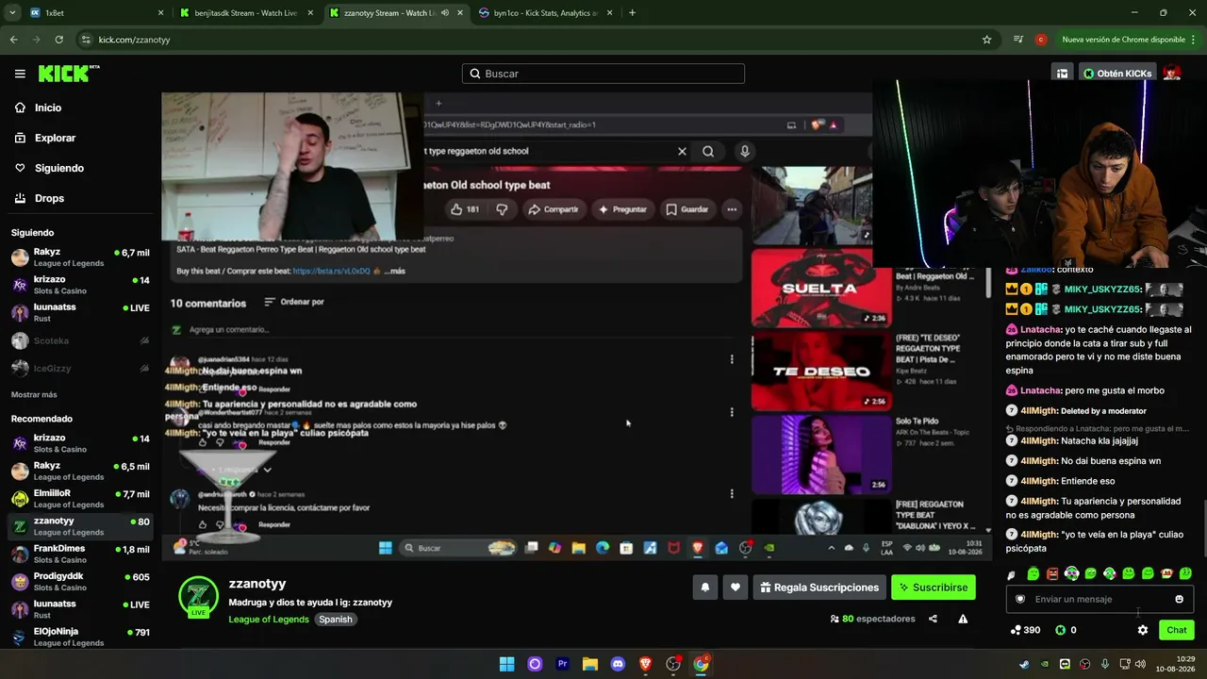Open the recommended ElmiilloR channel
1207x679 pixels.
[x=80, y=498]
